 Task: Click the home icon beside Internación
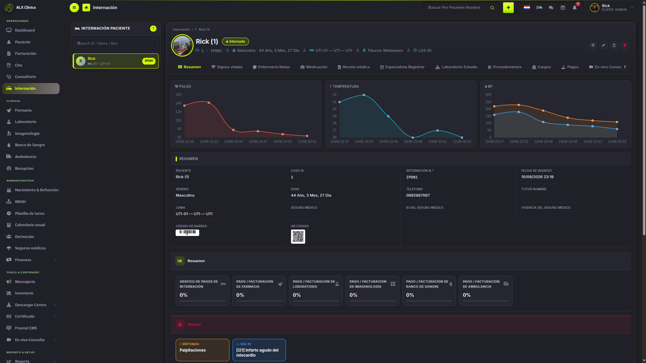[86, 7]
